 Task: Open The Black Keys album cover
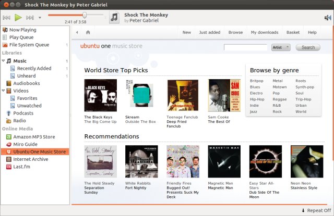[x=101, y=95]
